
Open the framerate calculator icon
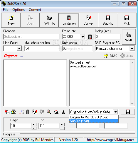[90, 37]
